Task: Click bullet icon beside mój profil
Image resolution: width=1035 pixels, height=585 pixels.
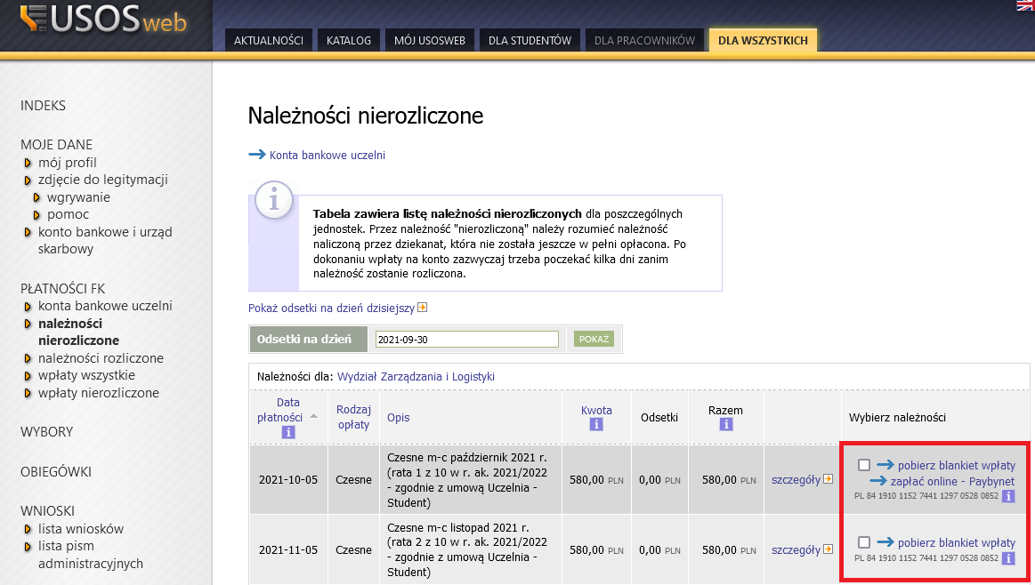Action: [28, 163]
